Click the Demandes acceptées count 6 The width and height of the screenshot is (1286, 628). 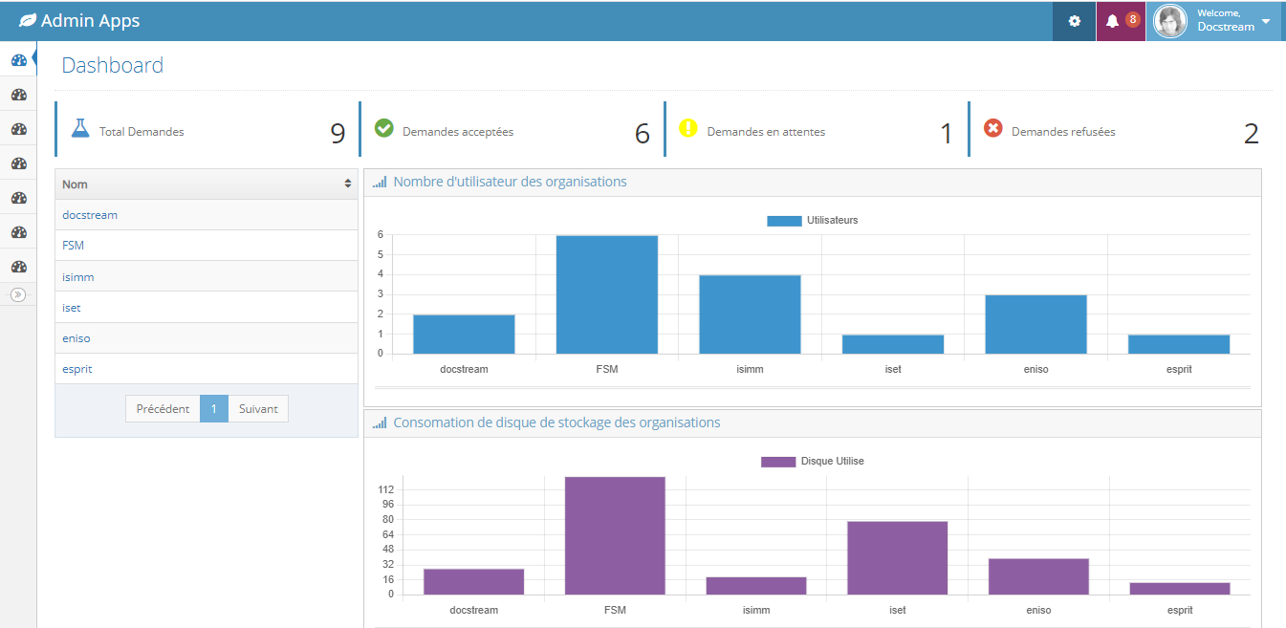pos(643,134)
